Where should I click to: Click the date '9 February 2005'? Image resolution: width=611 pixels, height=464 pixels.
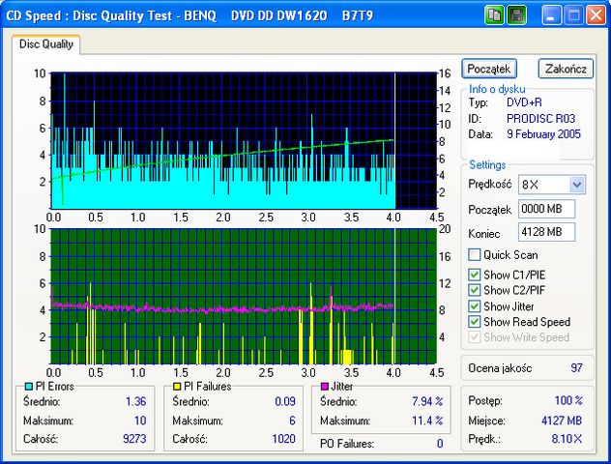(x=543, y=134)
